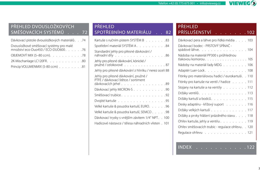Image resolution: width=260 pixels, height=170 pixels.
Task: Select 'Dvojité kartuše' entry
Action: point(132,101)
